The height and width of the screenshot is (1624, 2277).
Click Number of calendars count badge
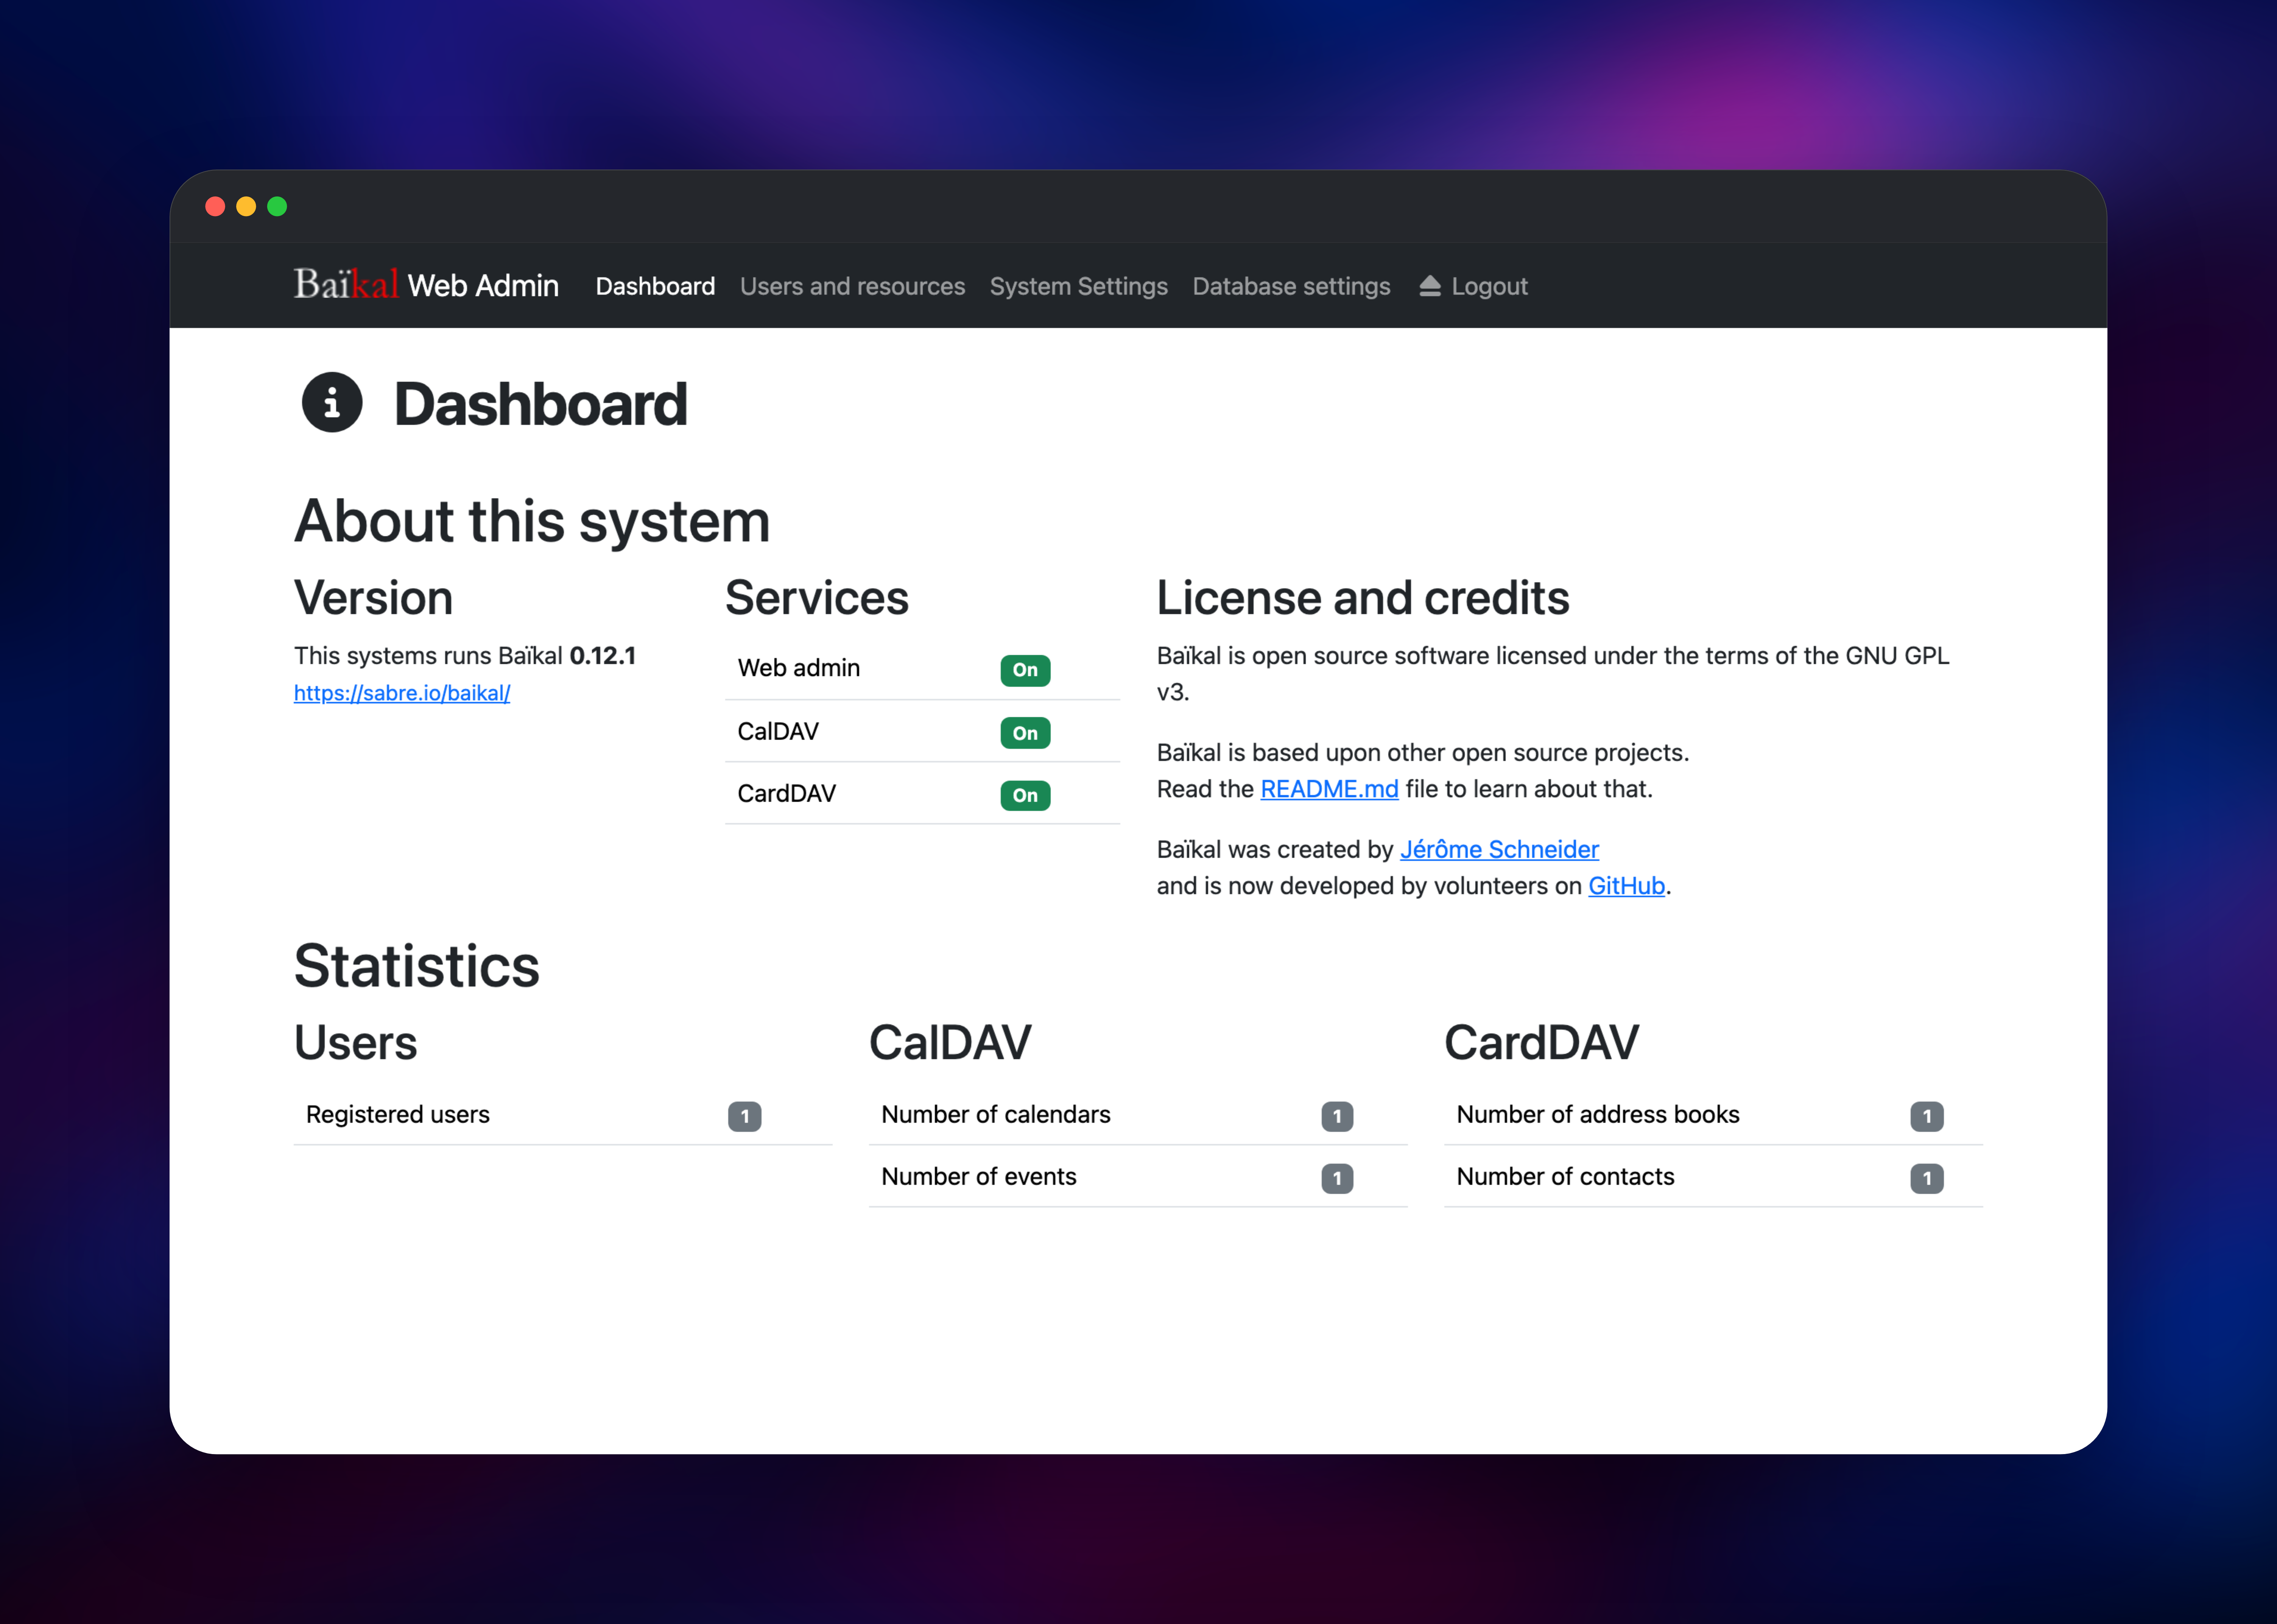(x=1337, y=1116)
